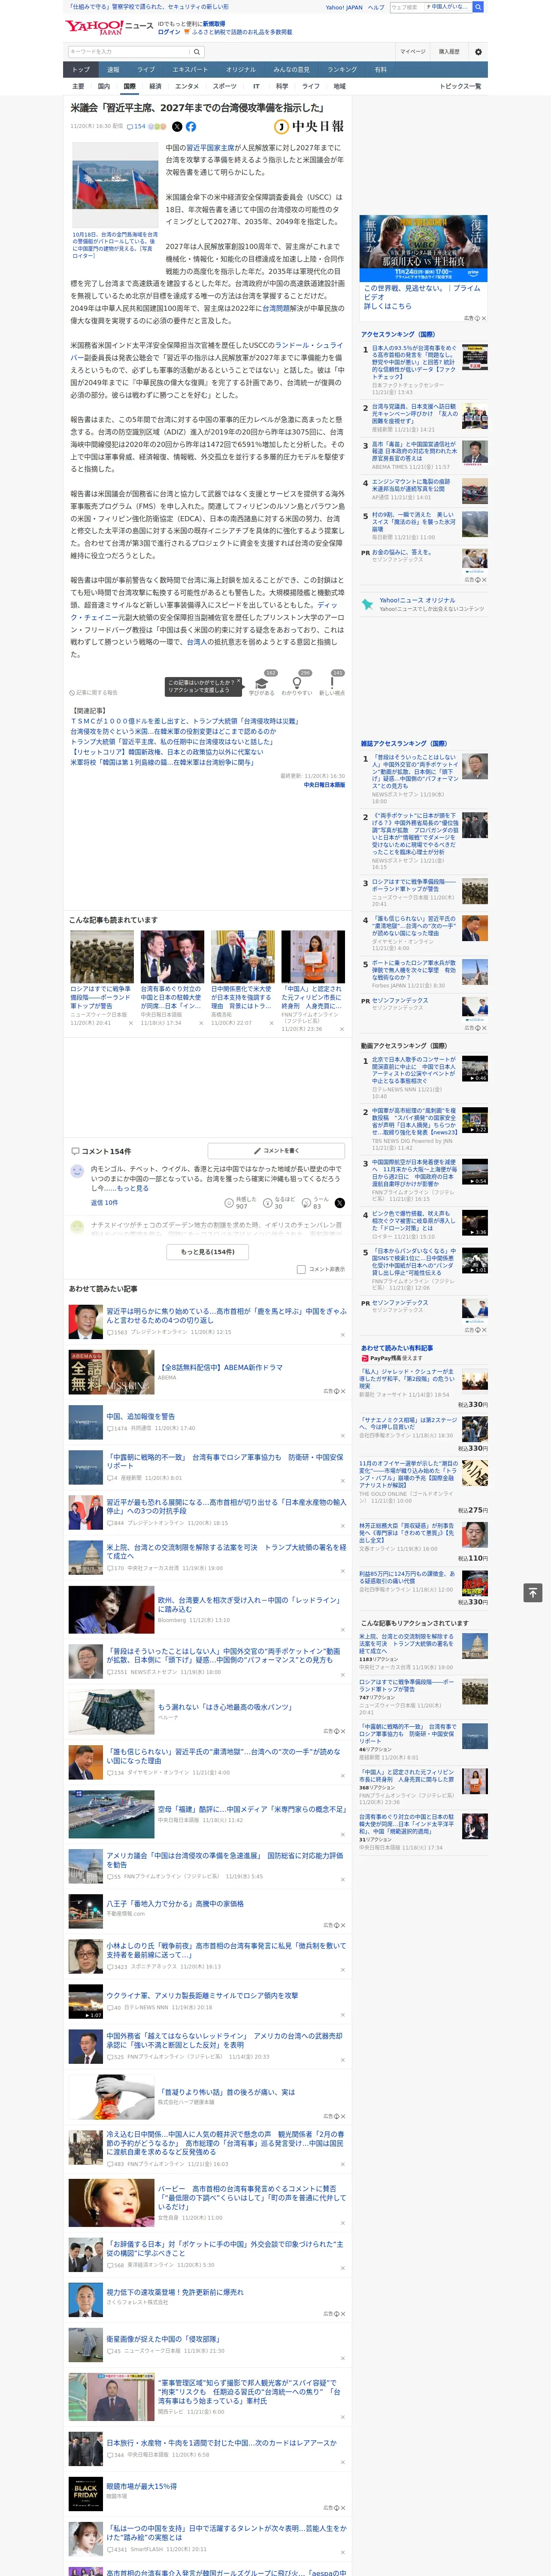Open 北京で日本人歌手のコンサート video ranking item
Screen dimensions: 551x2576
click(414, 1070)
